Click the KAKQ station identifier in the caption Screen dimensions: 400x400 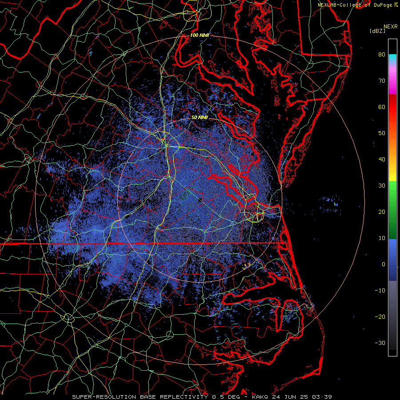[260, 397]
